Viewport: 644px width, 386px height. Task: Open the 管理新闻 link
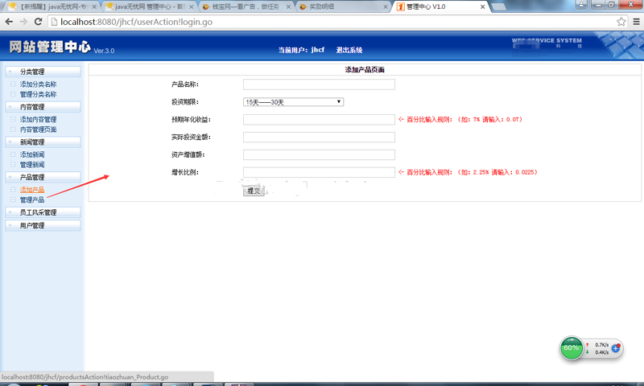[32, 165]
